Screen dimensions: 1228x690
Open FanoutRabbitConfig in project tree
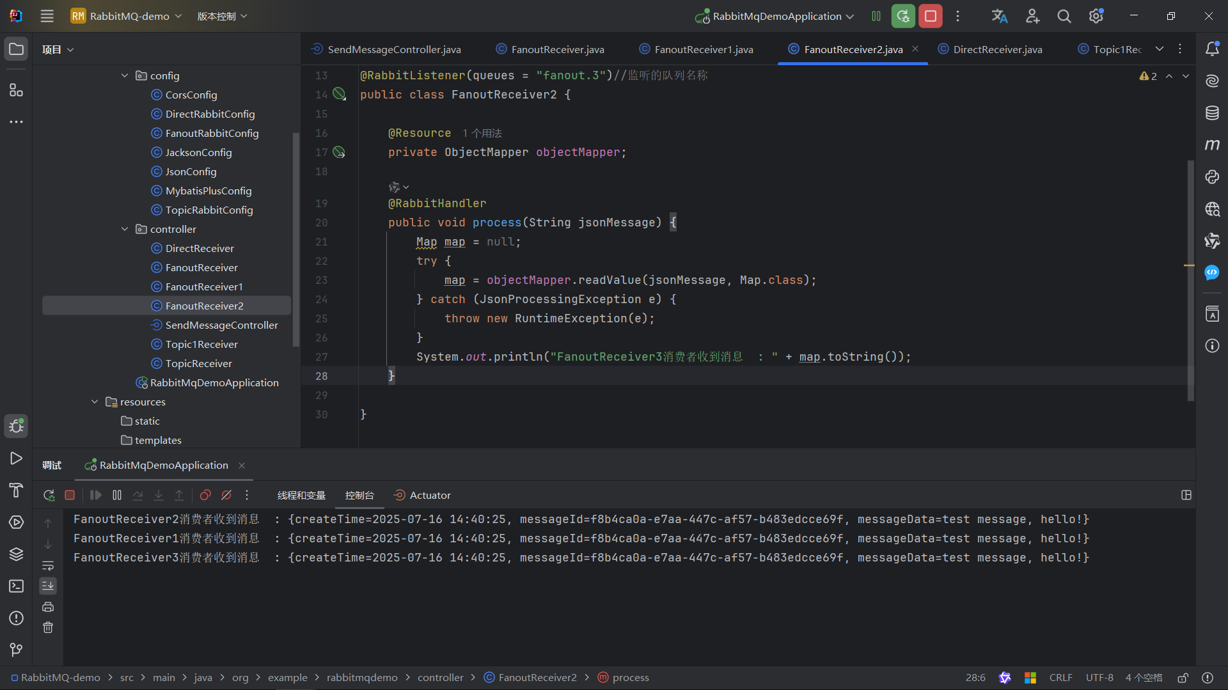click(212, 133)
